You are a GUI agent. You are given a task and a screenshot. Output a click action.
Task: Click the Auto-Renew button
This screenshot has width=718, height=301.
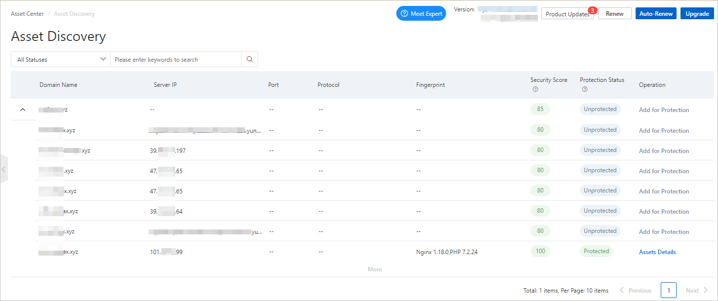656,13
